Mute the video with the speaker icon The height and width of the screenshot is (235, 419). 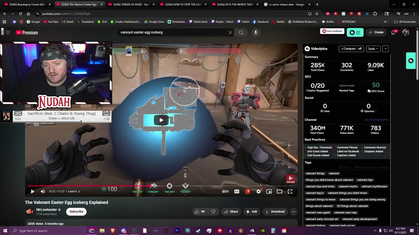tap(43, 192)
